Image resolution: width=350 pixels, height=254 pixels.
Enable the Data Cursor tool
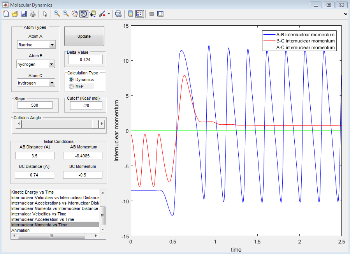pyautogui.click(x=93, y=14)
